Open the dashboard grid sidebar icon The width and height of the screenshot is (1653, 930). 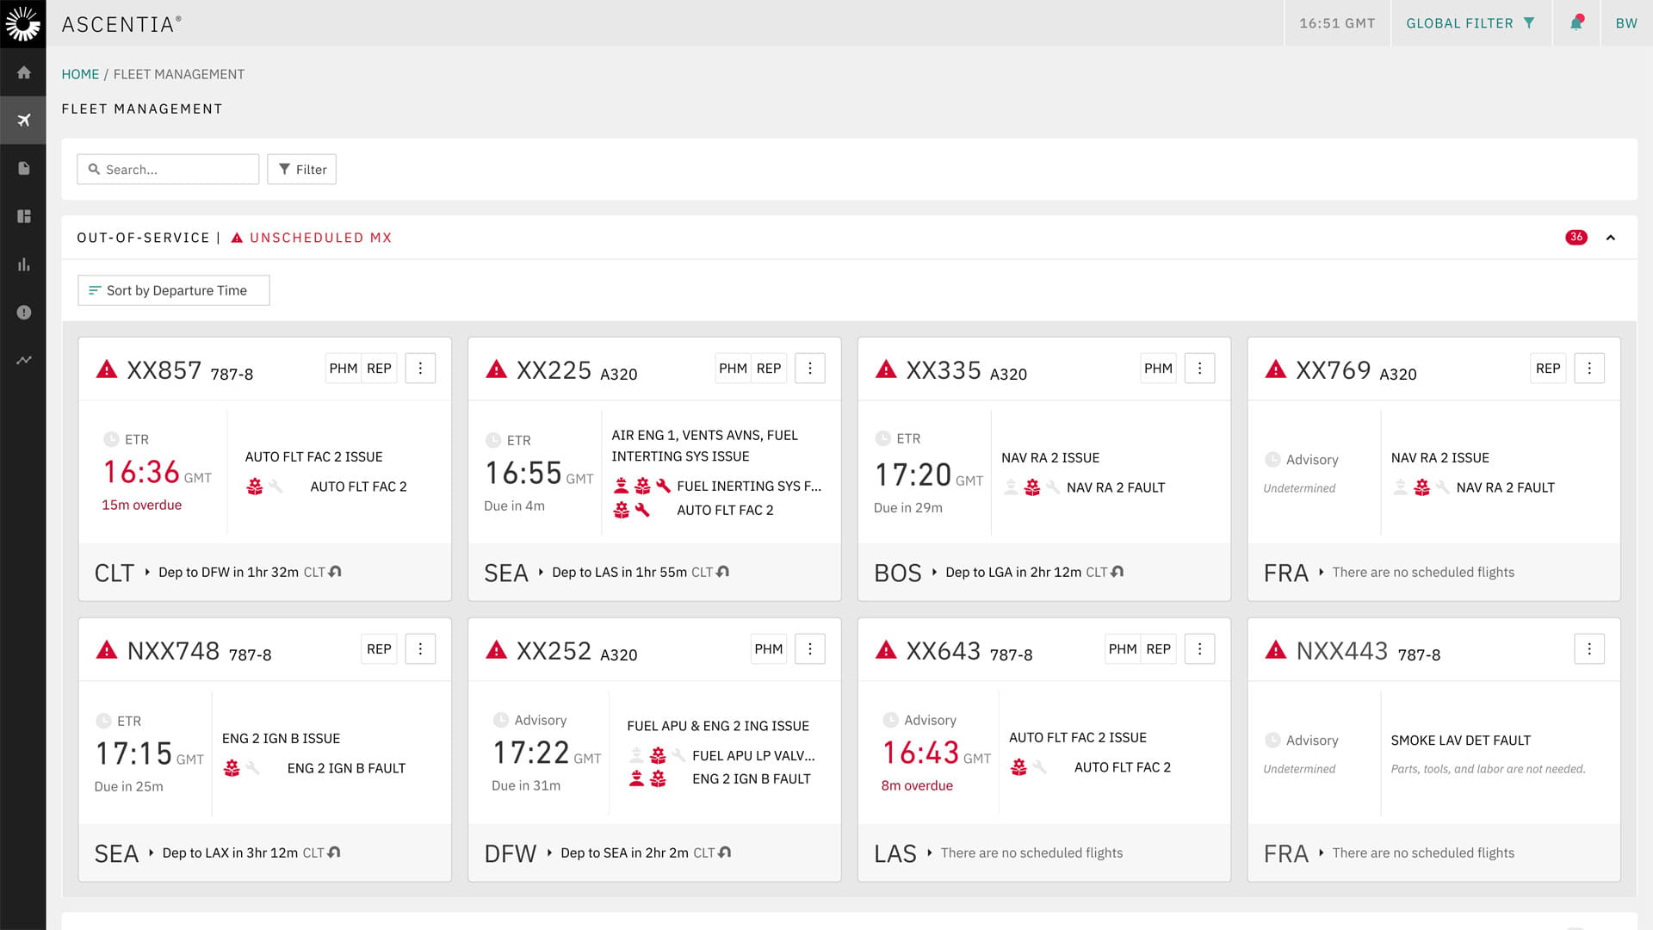coord(23,216)
